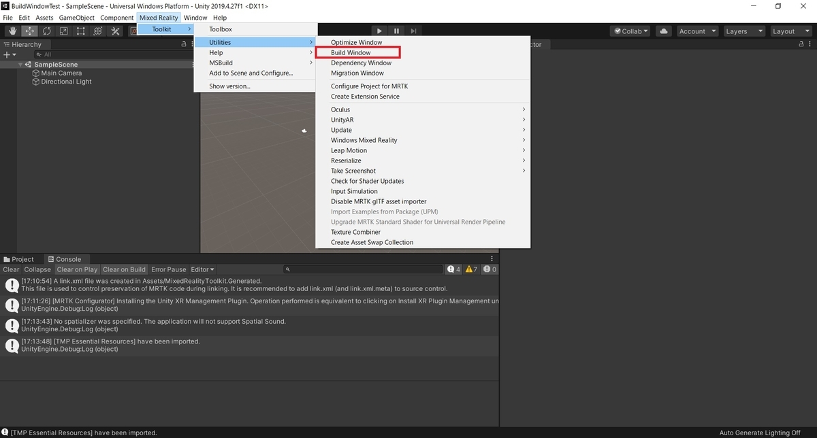Open the Hierarchy create plus dropdown
The height and width of the screenshot is (438, 817).
click(x=10, y=54)
